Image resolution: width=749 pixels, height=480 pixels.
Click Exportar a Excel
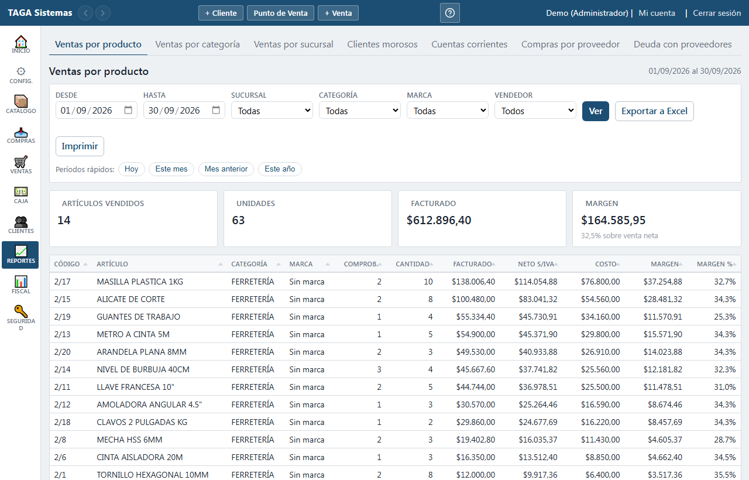tap(654, 111)
